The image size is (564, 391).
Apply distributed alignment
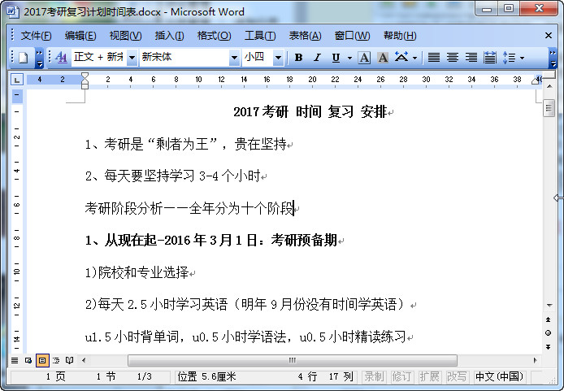(489, 58)
